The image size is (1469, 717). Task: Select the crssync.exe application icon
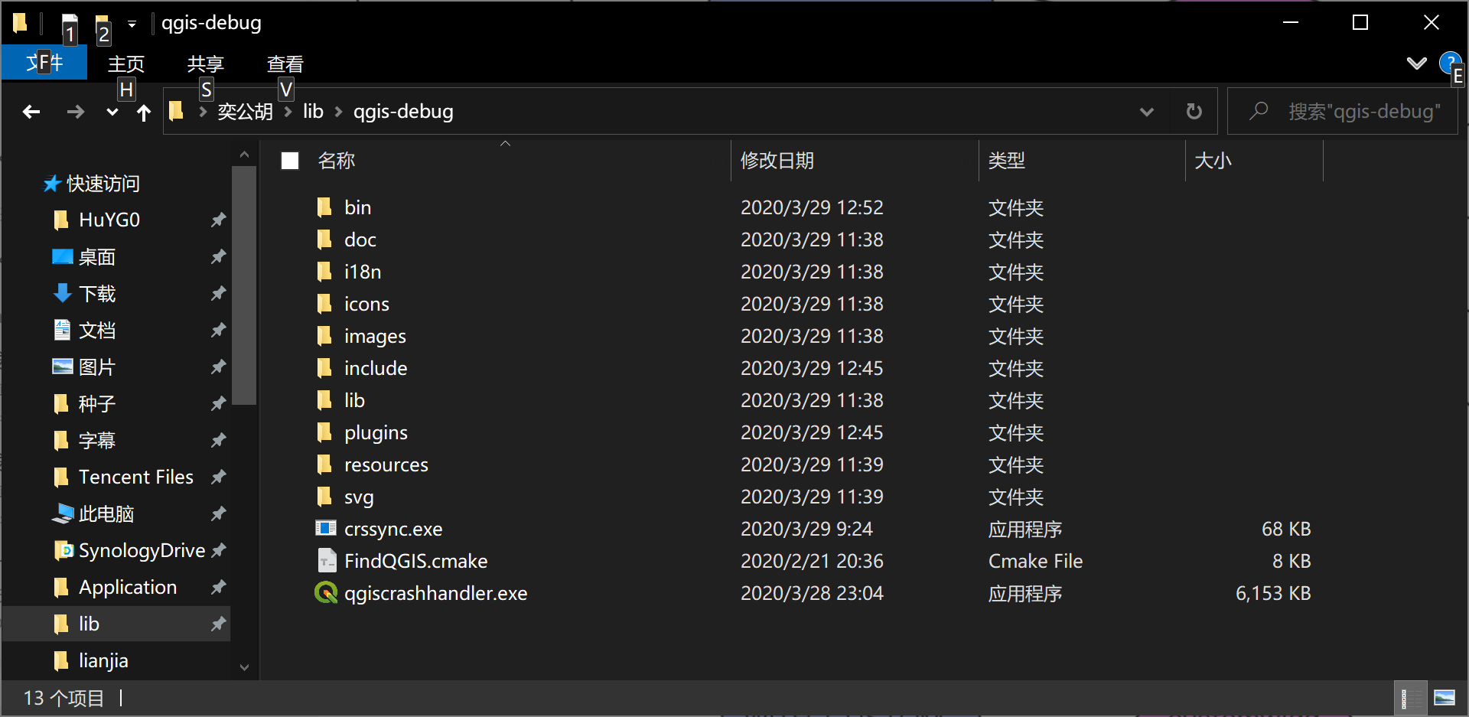click(326, 529)
